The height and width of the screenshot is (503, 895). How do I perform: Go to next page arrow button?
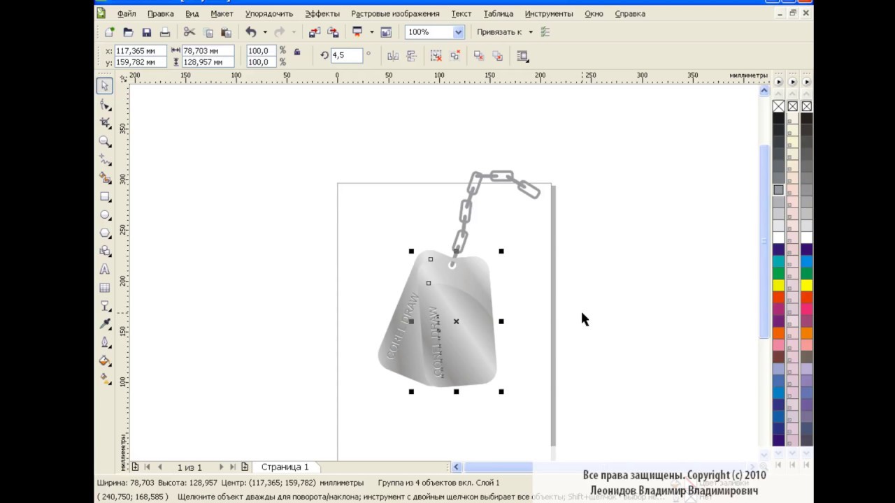(221, 467)
